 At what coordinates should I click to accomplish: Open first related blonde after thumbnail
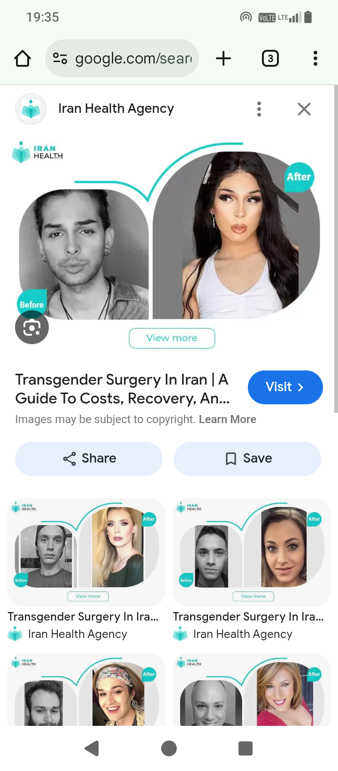[x=86, y=552]
